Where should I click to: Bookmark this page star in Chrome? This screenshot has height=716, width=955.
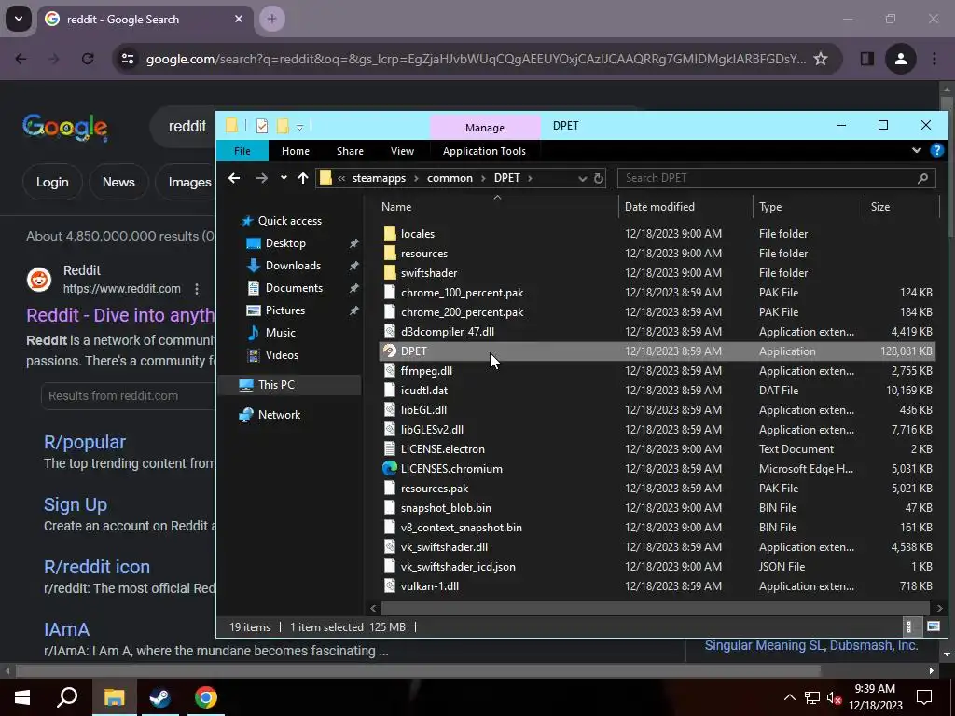(x=821, y=59)
